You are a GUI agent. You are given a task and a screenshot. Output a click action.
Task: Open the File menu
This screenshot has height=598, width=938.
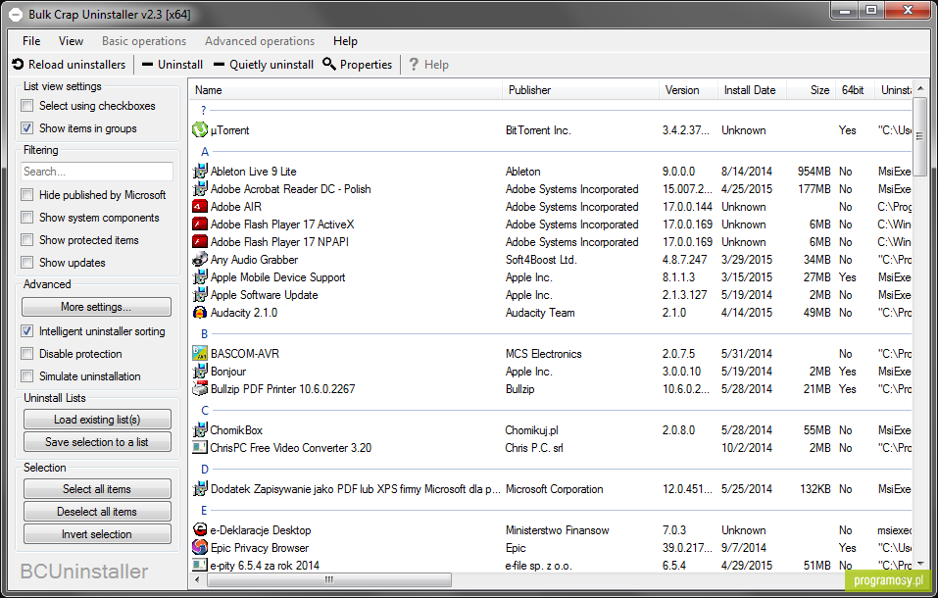31,41
